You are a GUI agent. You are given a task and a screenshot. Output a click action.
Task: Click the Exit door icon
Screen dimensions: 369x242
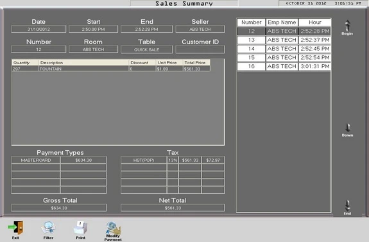[x=16, y=228]
